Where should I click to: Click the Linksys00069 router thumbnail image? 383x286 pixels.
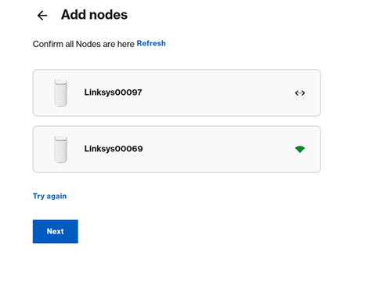click(x=60, y=149)
